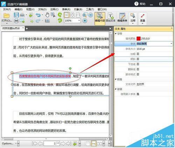Toggle the 删除线 strikethrough property value
Screen dimensions: 175x148
point(138,69)
